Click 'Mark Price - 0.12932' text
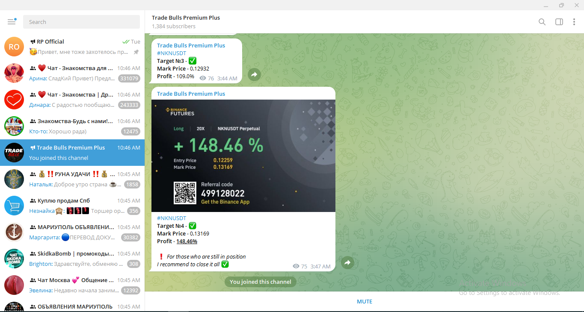Screen dimensions: 584x312 tap(183, 68)
